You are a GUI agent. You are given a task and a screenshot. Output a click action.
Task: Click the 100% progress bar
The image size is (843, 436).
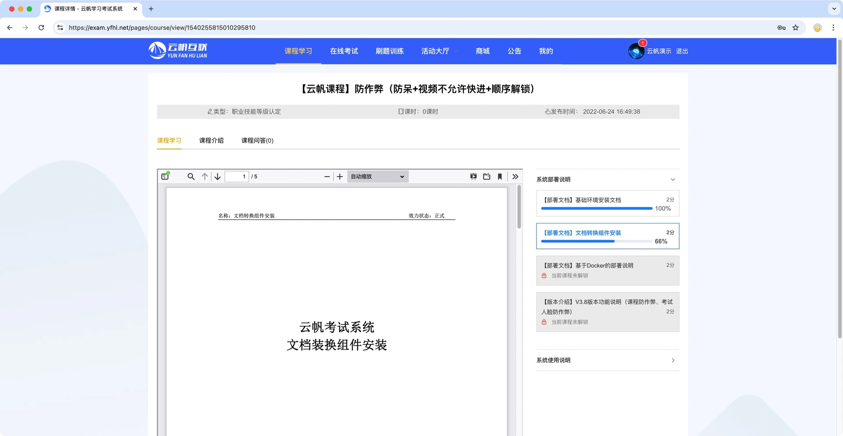click(x=597, y=209)
